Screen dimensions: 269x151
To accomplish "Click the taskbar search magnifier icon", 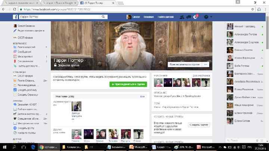I will [x=14, y=147].
